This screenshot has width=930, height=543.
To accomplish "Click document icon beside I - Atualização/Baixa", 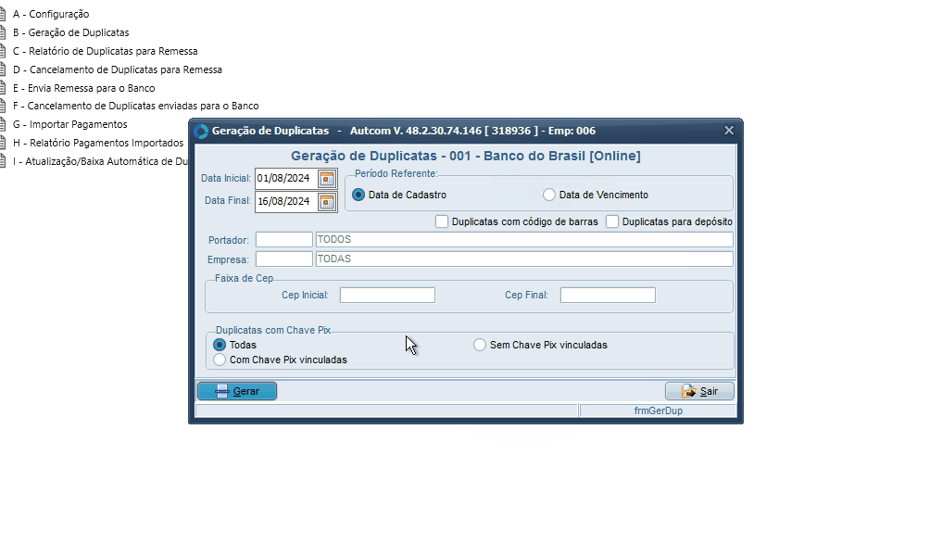I will [x=3, y=161].
